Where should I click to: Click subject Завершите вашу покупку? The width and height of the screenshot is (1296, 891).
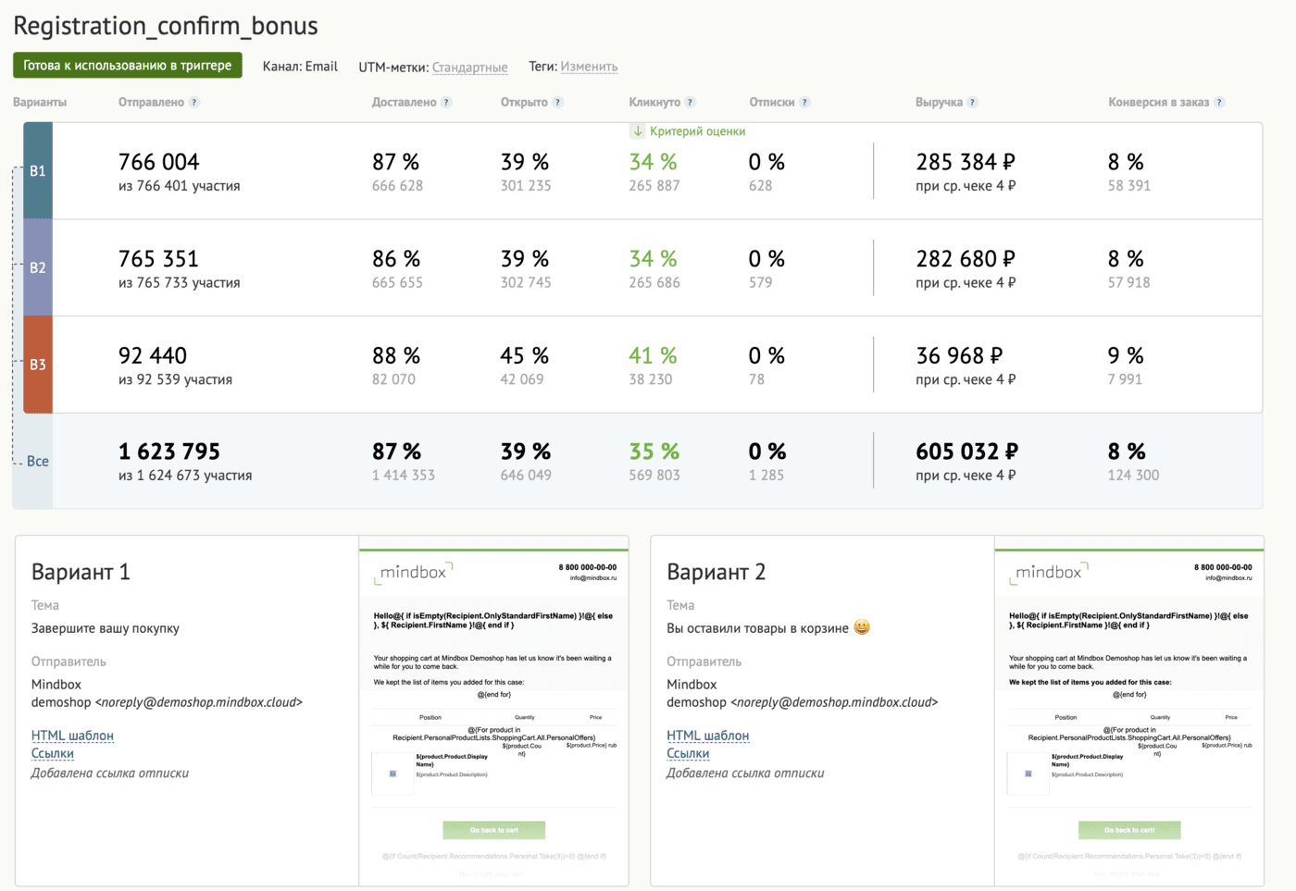point(106,628)
